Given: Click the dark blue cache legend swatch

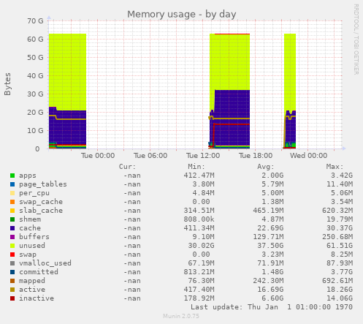Looking at the screenshot, I should 12,228.
